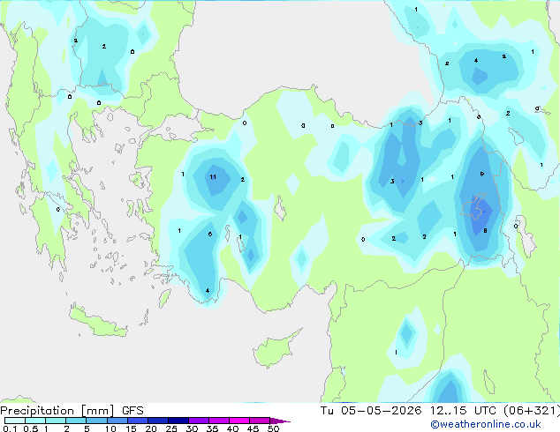Click the 35 to 40 mm legend swatch
Image resolution: width=560 pixels, height=432 pixels.
tap(218, 421)
